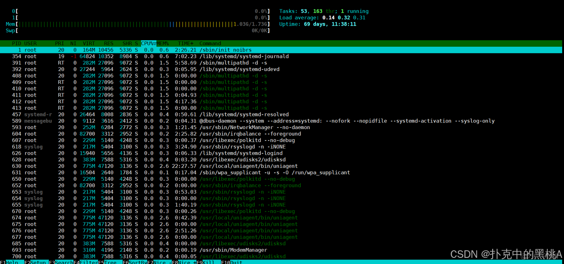Select the systemd-udevd process row

click(282, 69)
